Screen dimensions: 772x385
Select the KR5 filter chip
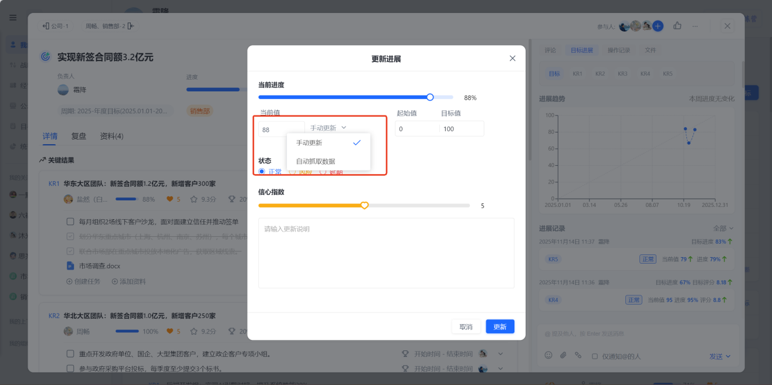(668, 74)
